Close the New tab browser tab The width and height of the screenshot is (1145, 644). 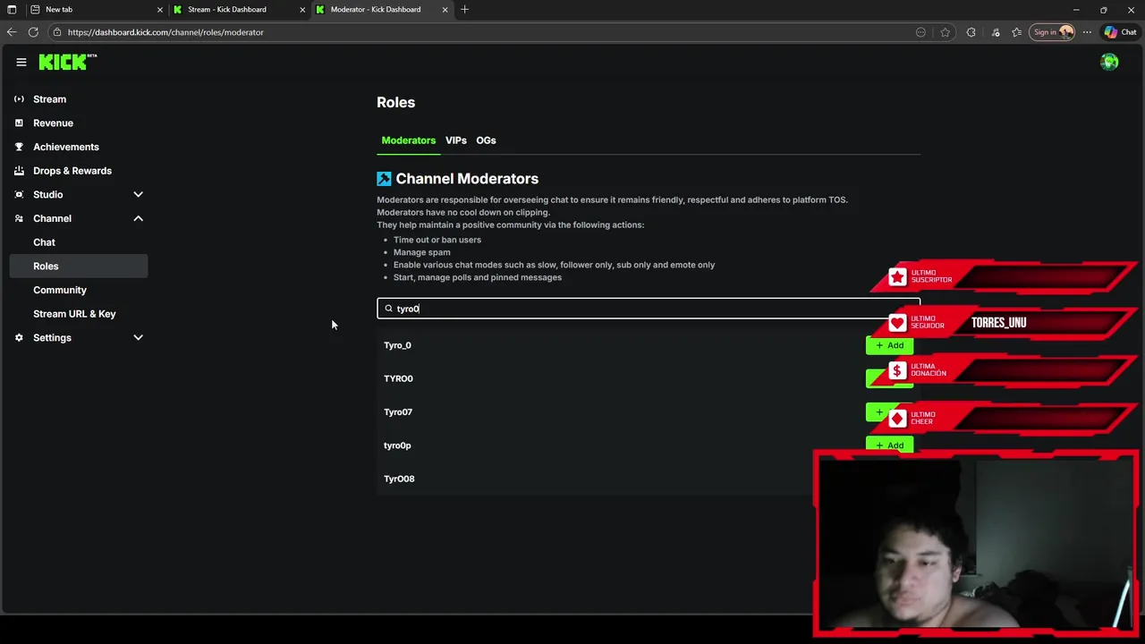[x=160, y=10]
